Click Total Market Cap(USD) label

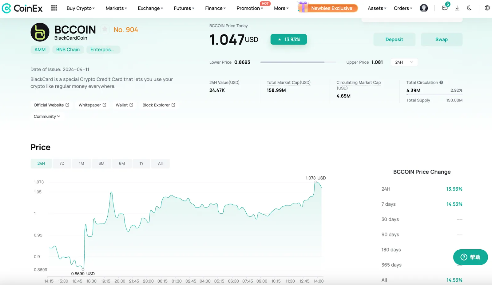(x=288, y=82)
